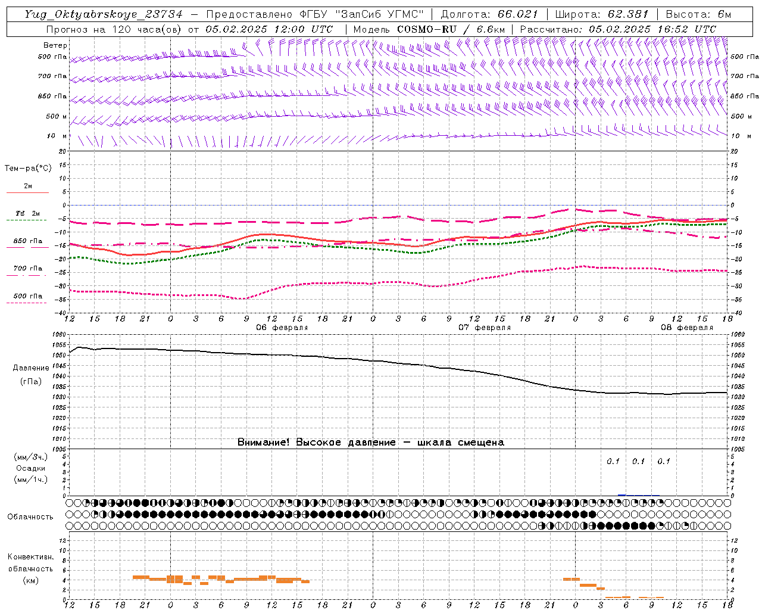Click the black pressure curve in Давление chart

point(398,363)
